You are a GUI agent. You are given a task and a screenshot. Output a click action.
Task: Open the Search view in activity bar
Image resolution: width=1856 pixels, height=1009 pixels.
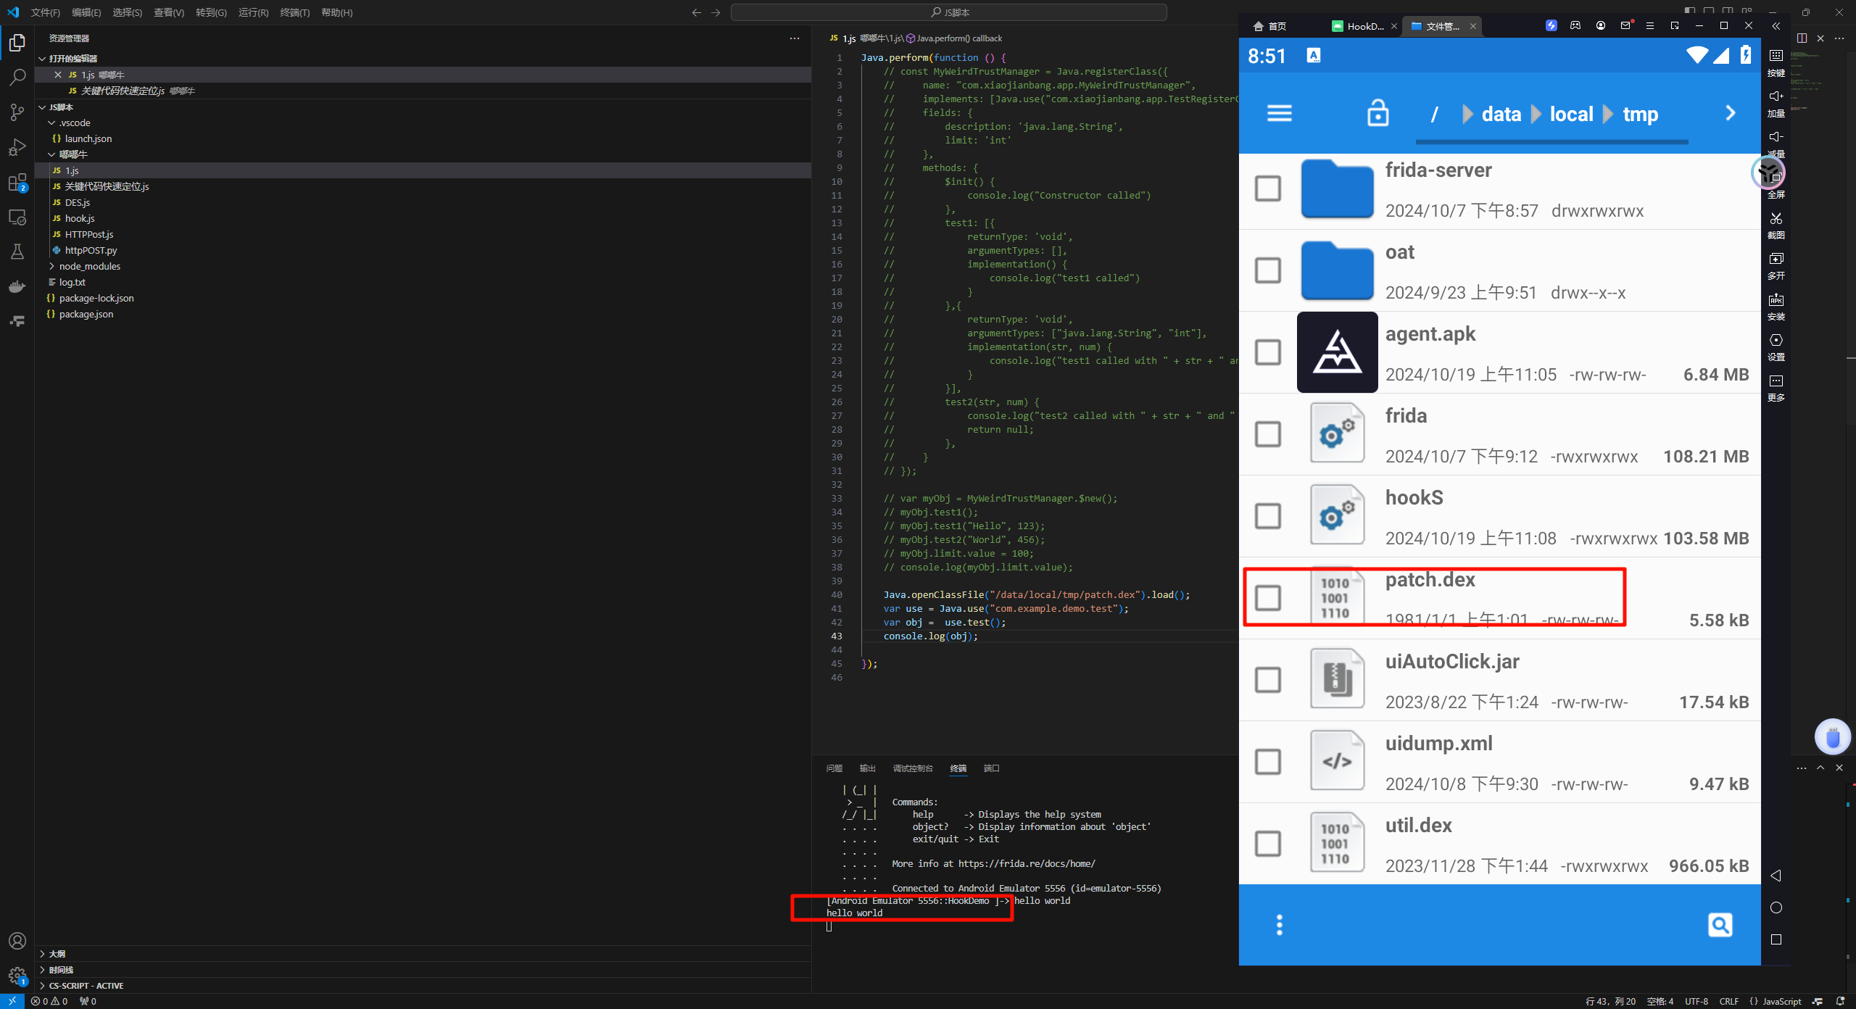(x=17, y=78)
